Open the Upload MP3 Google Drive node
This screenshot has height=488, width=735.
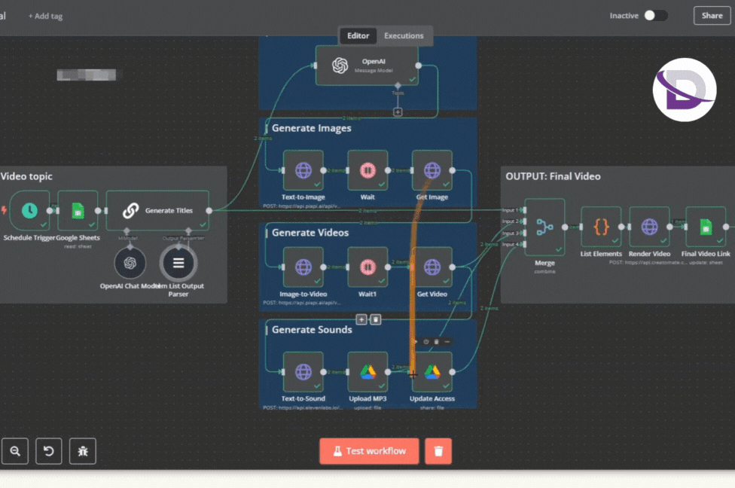point(367,374)
